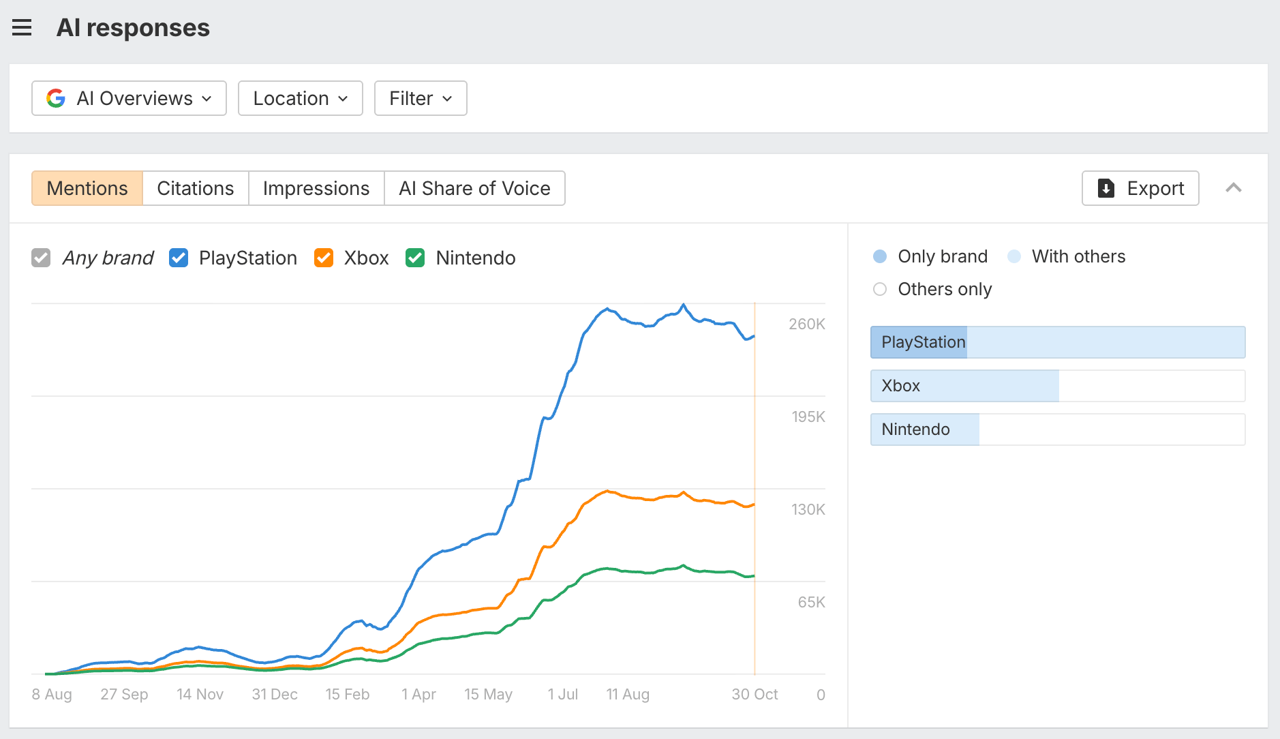Screen dimensions: 1280x739
Task: Select the Impressions tab
Action: [316, 188]
